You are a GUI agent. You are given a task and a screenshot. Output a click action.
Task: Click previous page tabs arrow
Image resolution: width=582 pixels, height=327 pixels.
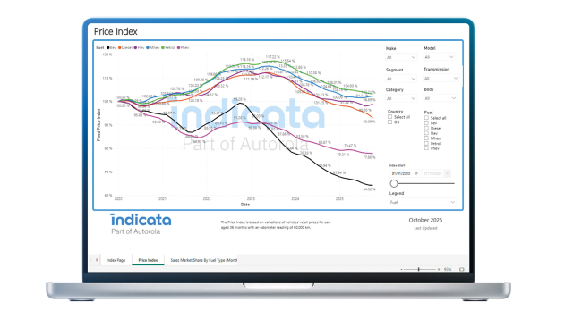[91, 260]
